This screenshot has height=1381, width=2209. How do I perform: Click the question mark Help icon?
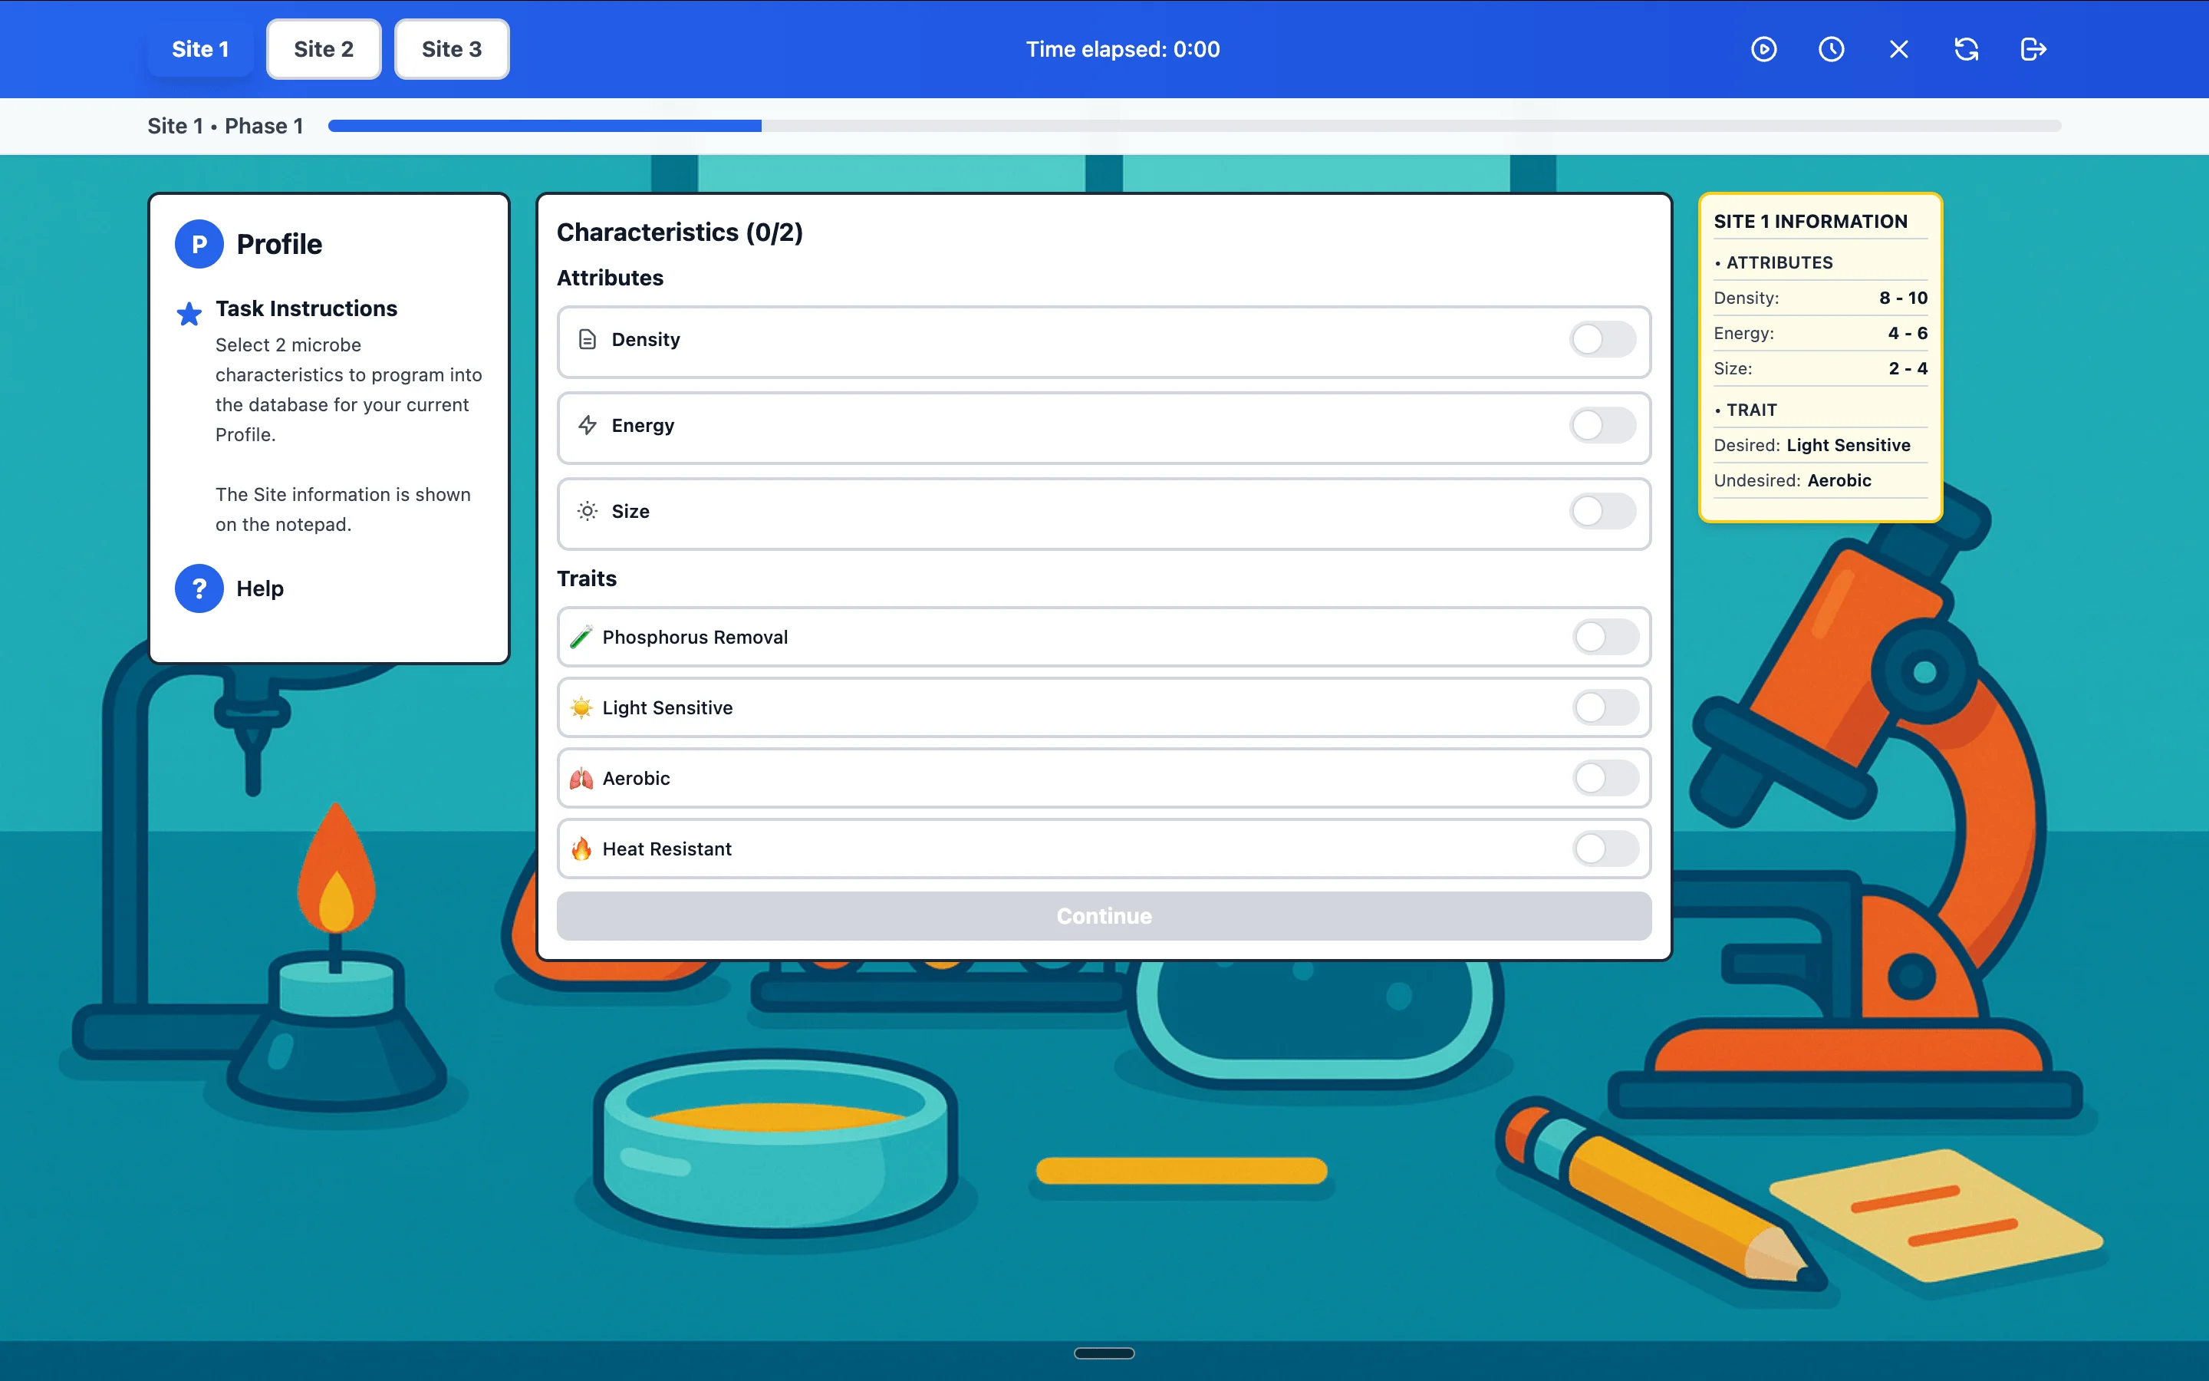[x=199, y=588]
